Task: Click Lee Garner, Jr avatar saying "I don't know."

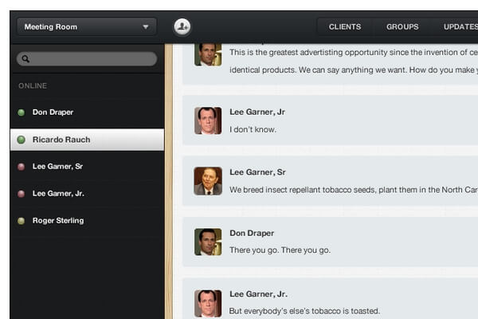Action: pyautogui.click(x=208, y=120)
